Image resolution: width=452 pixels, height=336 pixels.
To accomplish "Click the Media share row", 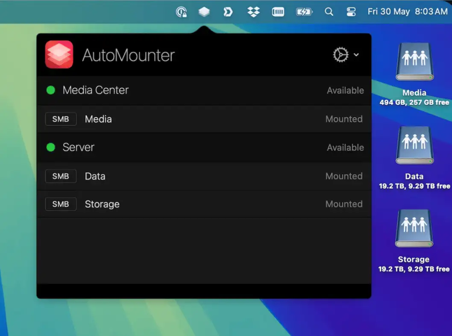I will pyautogui.click(x=204, y=119).
